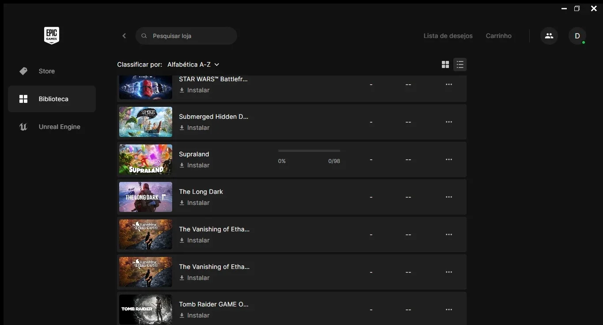Go back with the arrow beside search
The image size is (603, 325).
[x=124, y=36]
